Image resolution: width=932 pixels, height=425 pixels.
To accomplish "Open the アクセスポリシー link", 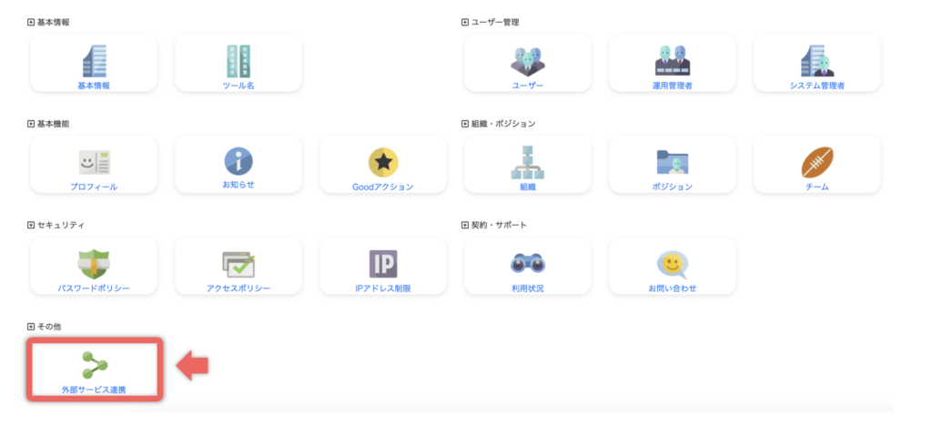I will tap(238, 288).
